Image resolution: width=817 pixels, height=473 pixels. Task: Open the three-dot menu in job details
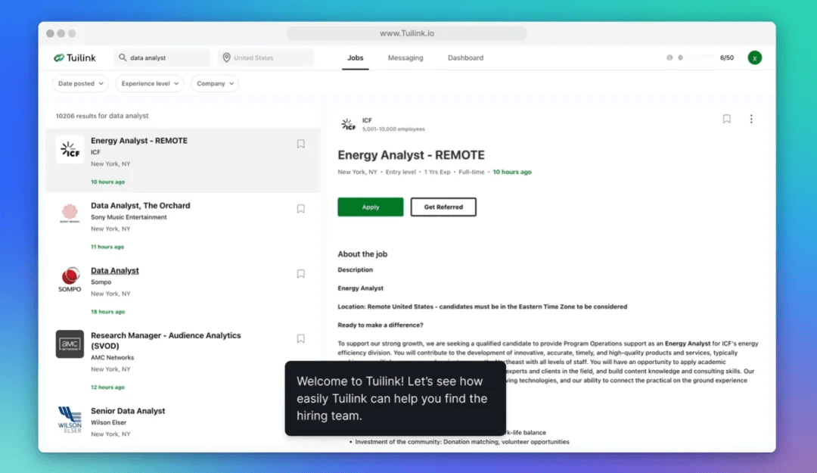pyautogui.click(x=751, y=119)
